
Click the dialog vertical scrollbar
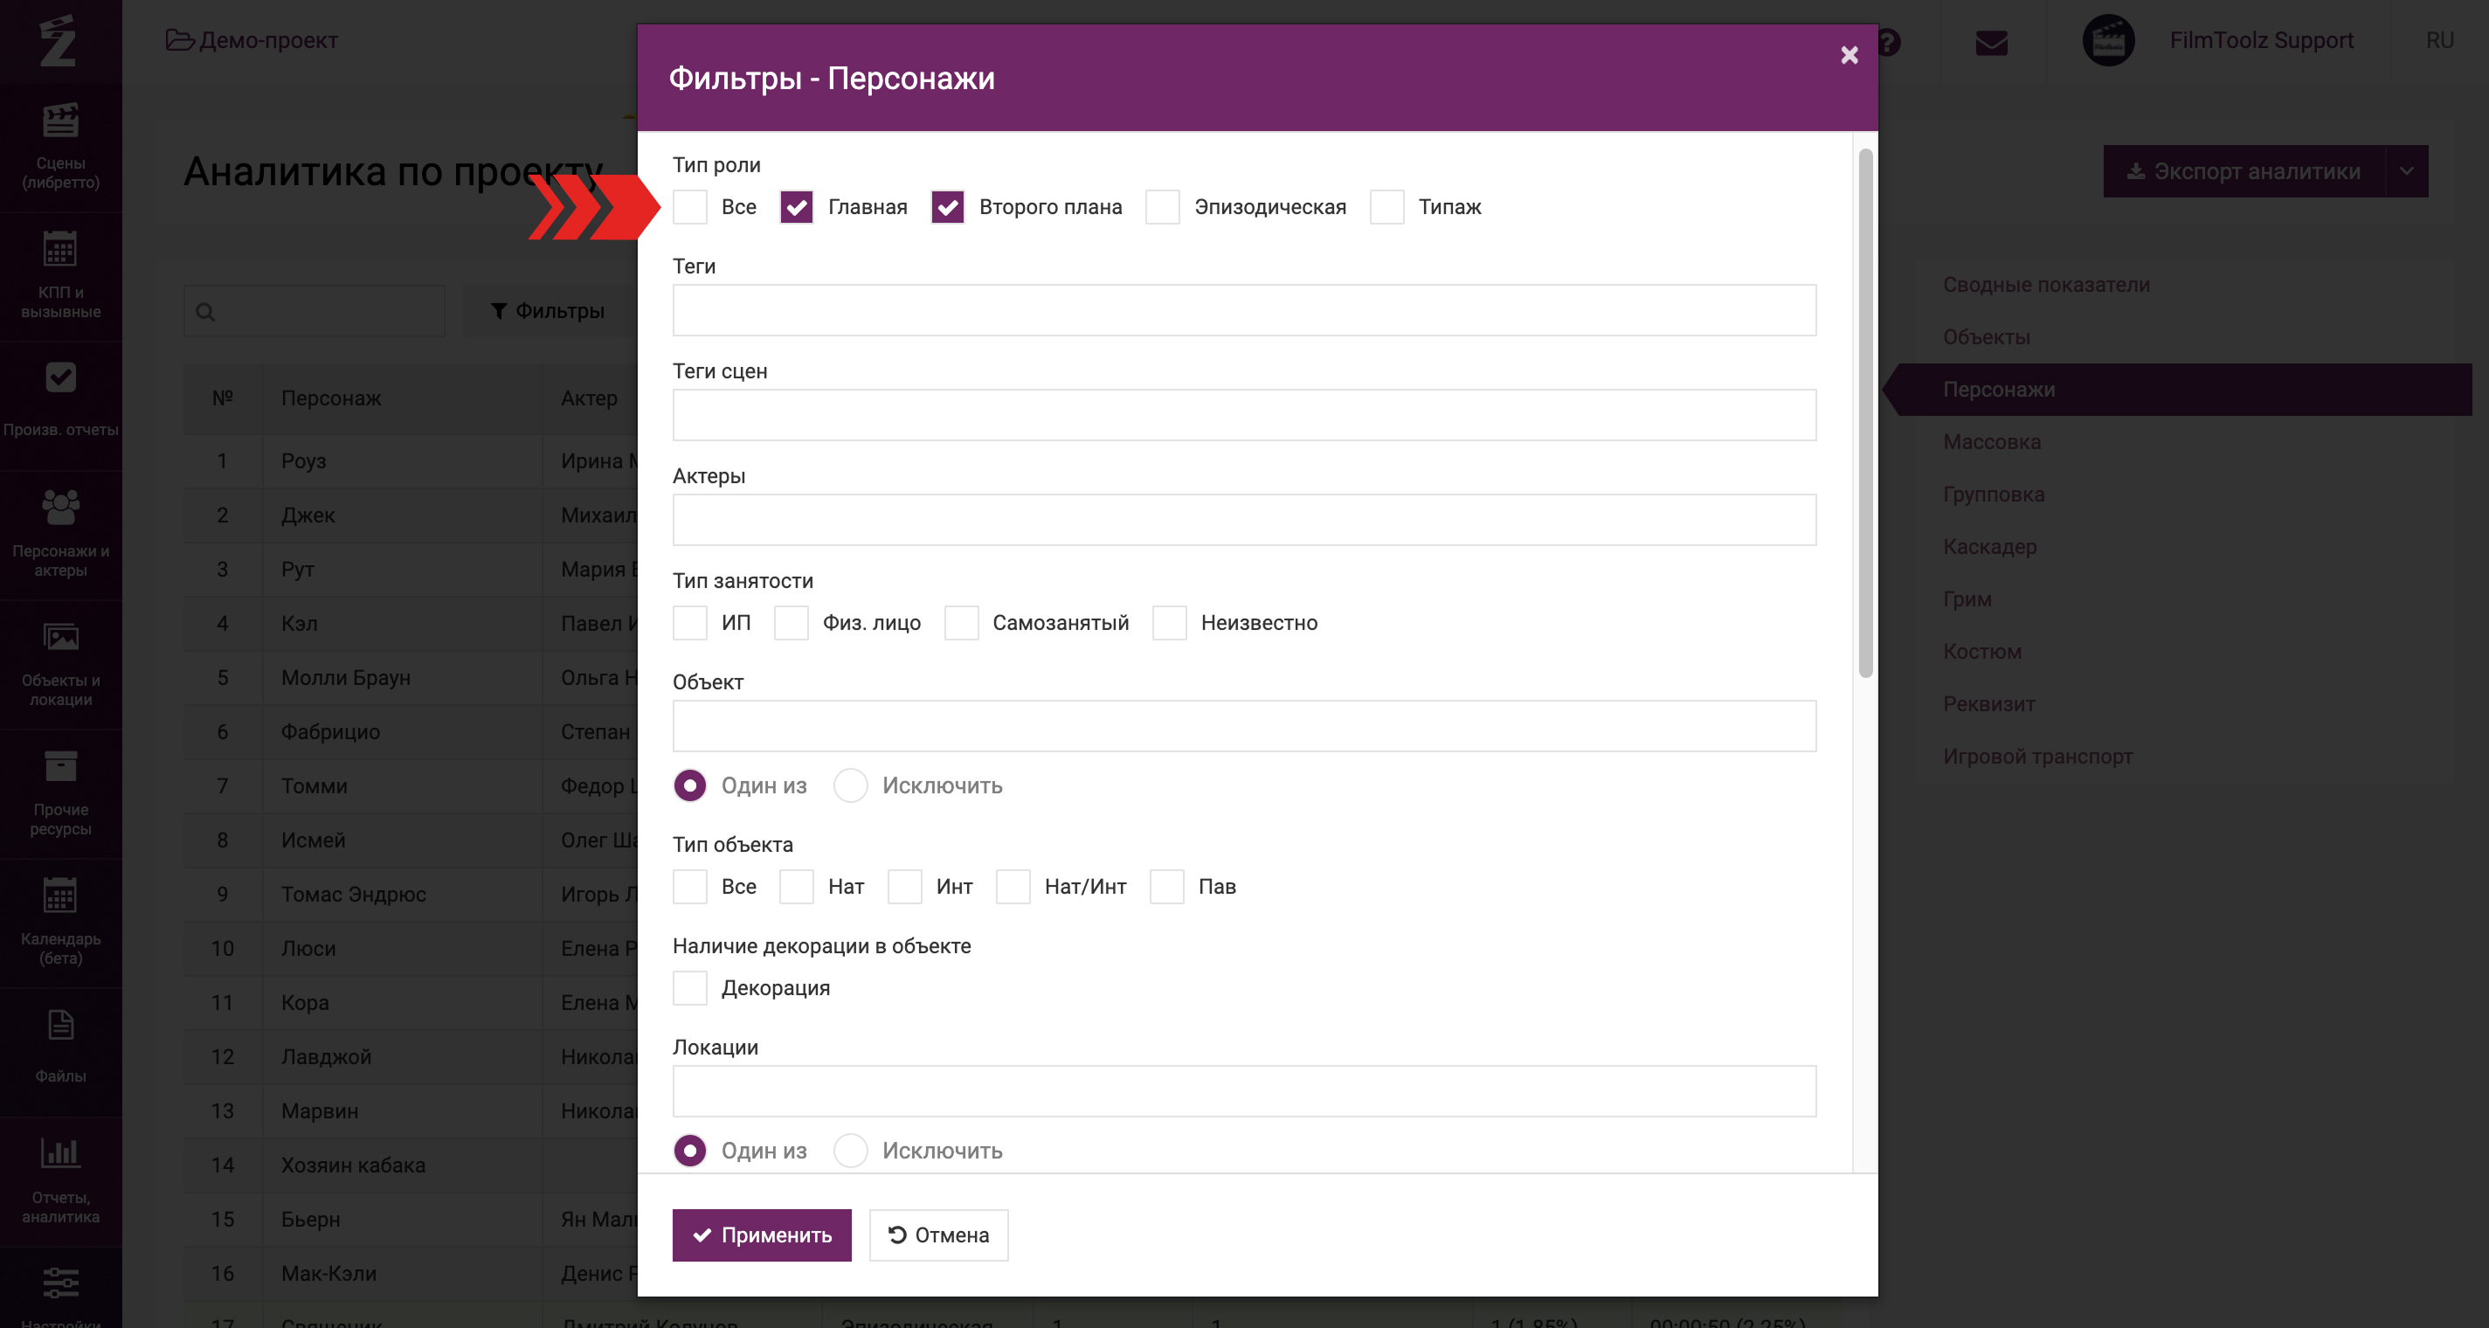1865,413
